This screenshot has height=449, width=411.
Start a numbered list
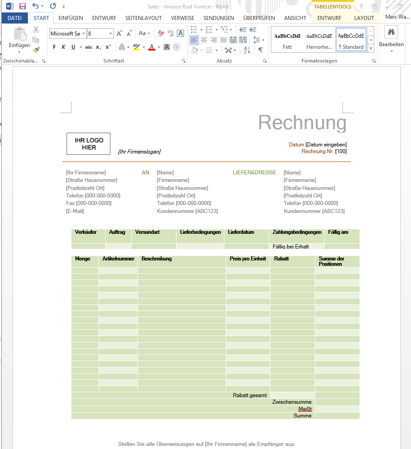pos(209,29)
